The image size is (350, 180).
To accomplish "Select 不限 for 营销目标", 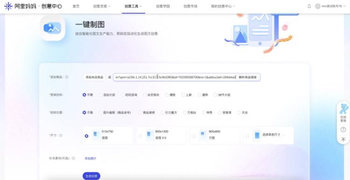I will click(x=84, y=95).
